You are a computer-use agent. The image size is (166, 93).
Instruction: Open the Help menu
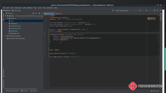point(56,8)
